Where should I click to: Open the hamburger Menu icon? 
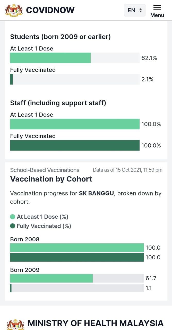click(x=157, y=8)
